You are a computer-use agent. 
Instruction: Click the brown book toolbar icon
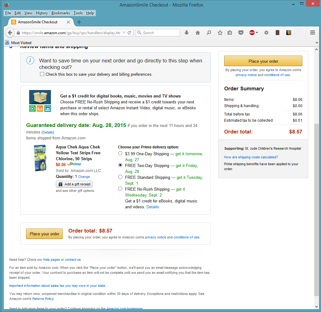pyautogui.click(x=278, y=33)
